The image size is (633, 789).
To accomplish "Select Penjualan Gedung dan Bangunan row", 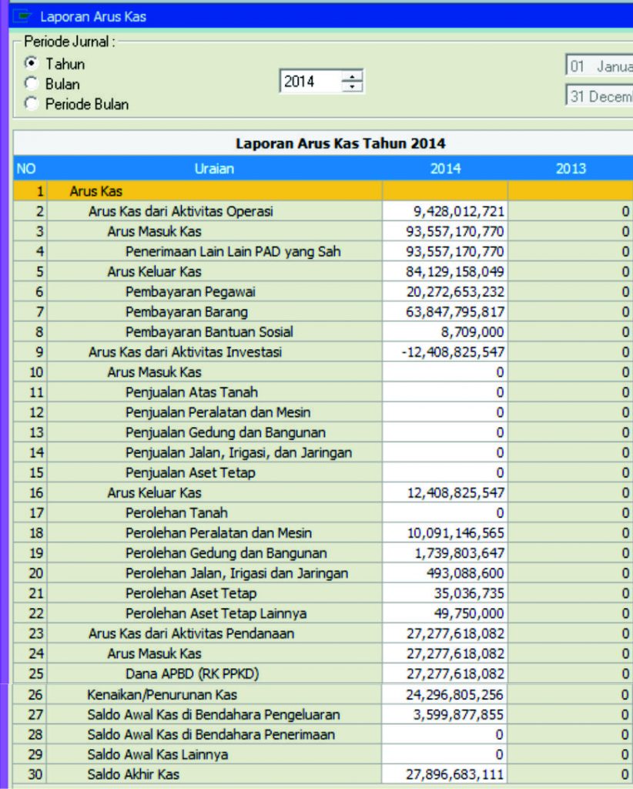I will point(323,433).
